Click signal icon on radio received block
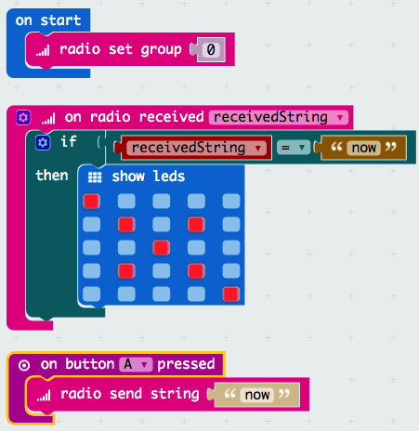Image resolution: width=419 pixels, height=431 pixels. coord(48,118)
